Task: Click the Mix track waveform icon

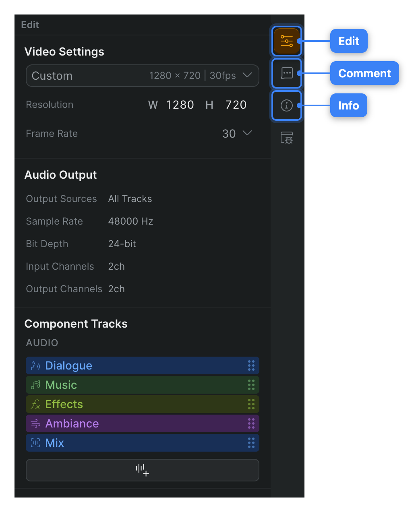Action: tap(35, 443)
